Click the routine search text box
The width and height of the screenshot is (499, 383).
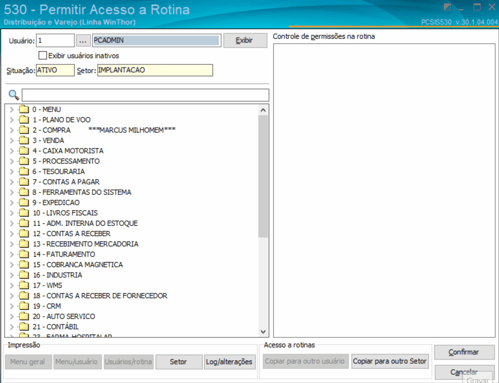click(x=145, y=95)
